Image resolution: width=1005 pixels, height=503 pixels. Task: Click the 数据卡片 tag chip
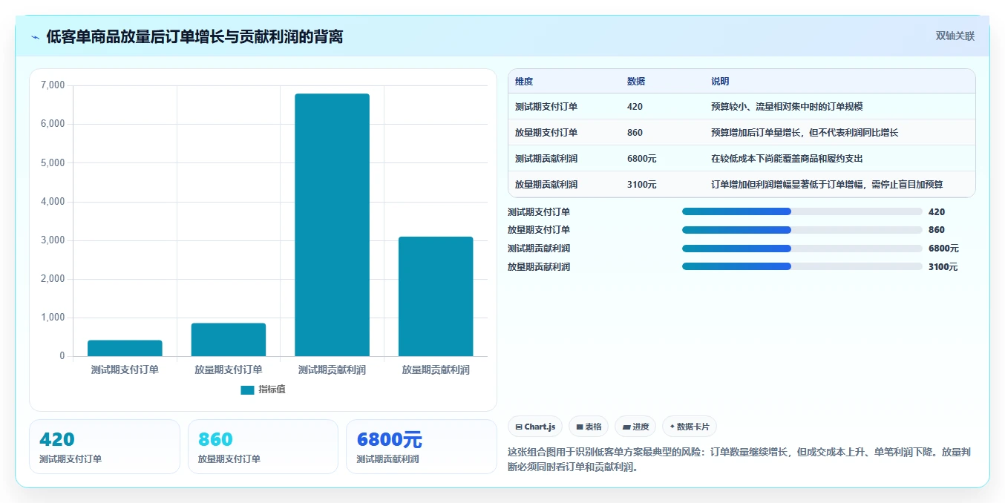coord(690,427)
